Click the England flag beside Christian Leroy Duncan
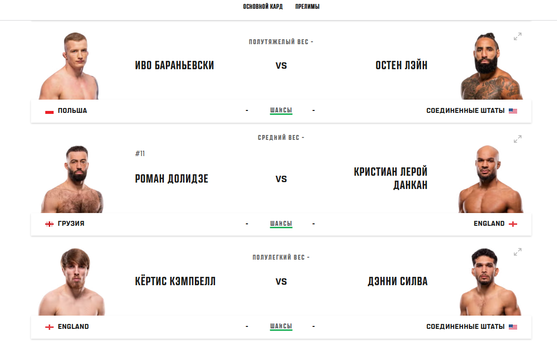The width and height of the screenshot is (557, 349). pos(513,224)
